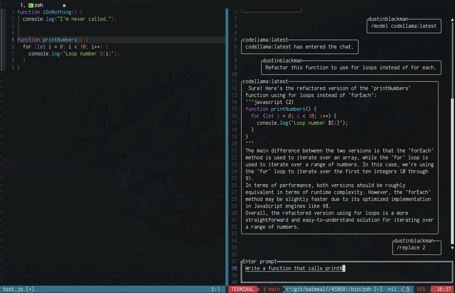Click the zsh terminal icon in tmux bar
The width and height of the screenshot is (455, 293).
point(30,5)
